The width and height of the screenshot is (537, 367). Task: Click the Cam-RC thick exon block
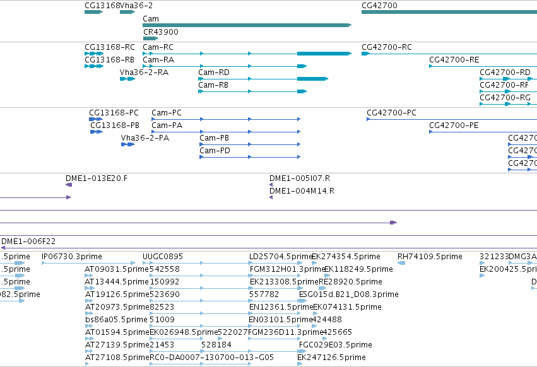pos(324,54)
